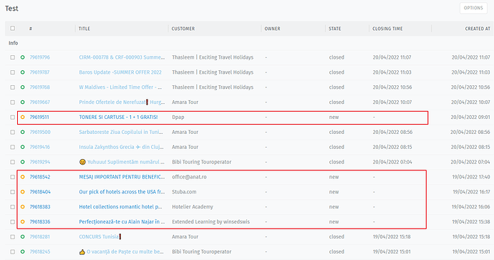Open ticket number 79619796 link

pyautogui.click(x=39, y=57)
